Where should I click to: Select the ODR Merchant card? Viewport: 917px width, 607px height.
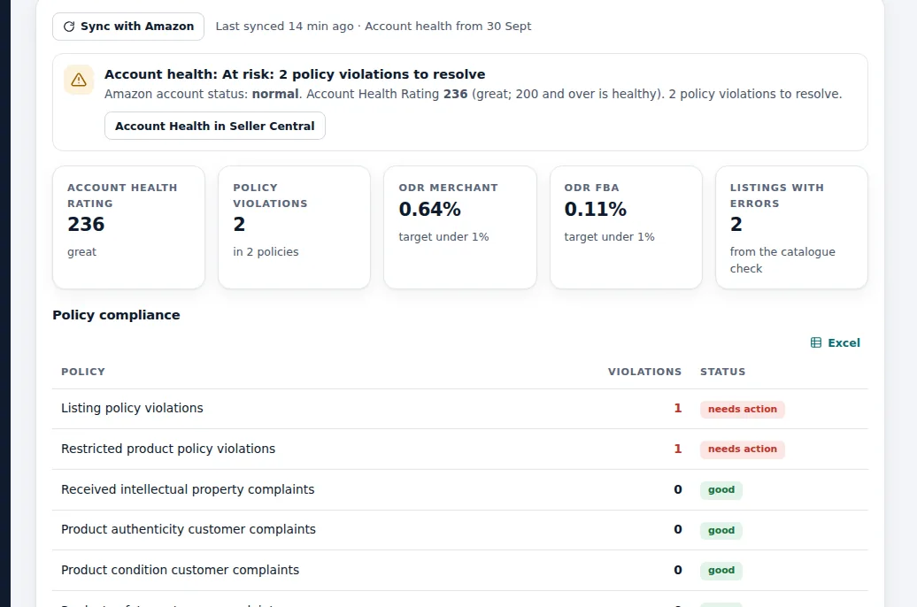(459, 227)
